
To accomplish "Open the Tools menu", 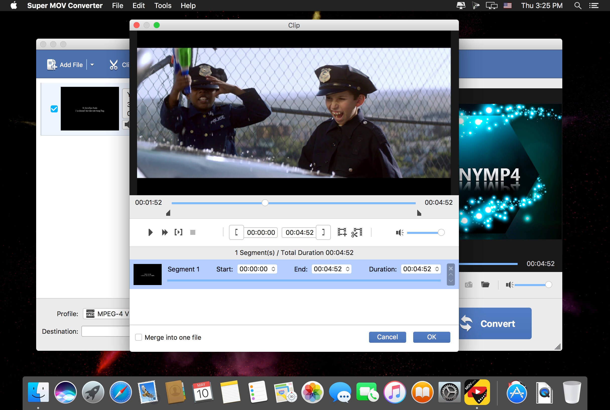I will tap(163, 6).
